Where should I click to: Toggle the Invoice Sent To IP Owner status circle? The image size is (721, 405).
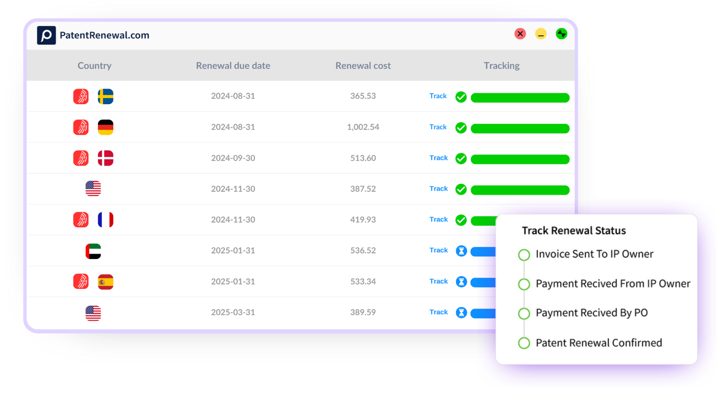[x=524, y=255]
